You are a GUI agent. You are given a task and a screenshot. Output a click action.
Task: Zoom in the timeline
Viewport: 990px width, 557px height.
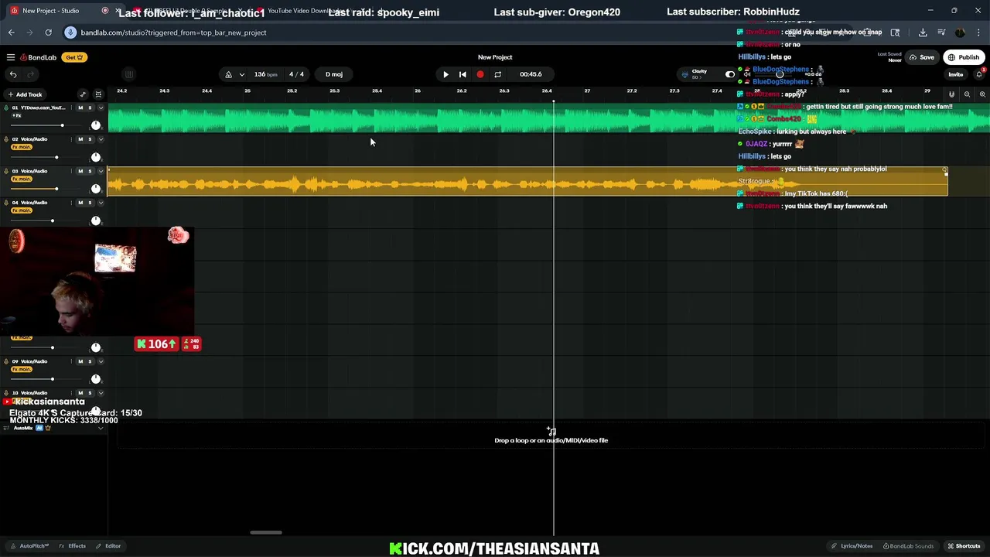[x=982, y=94]
